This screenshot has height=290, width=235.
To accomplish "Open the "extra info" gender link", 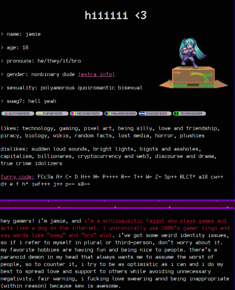I will pos(97,74).
